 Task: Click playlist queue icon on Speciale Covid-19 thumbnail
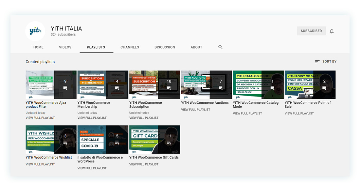click(x=117, y=142)
